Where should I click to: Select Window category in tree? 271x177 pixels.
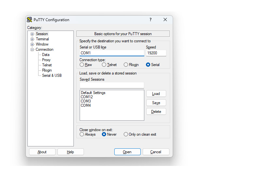click(42, 44)
